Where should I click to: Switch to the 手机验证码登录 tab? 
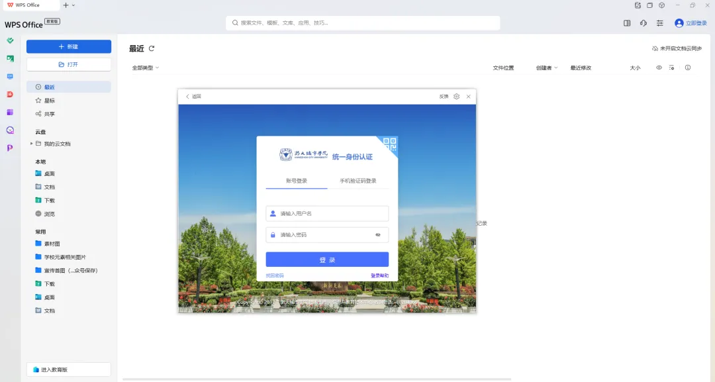358,181
